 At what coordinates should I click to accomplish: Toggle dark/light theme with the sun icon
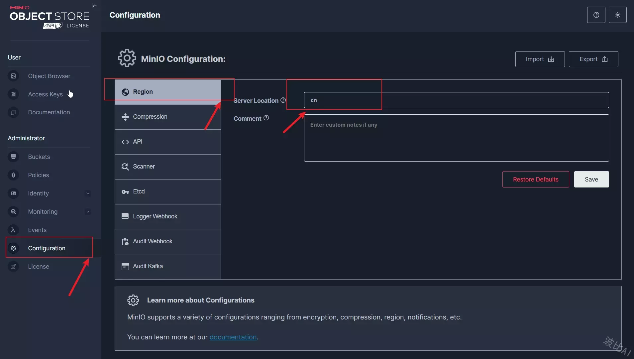617,15
